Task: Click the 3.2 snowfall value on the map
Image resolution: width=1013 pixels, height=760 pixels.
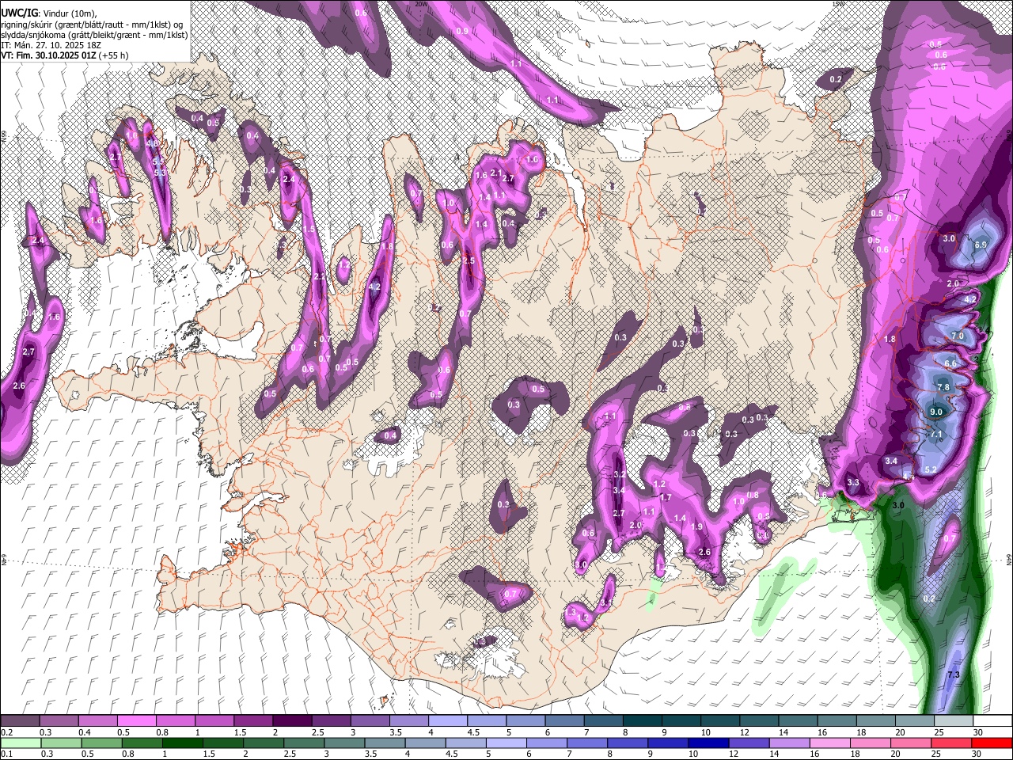Action: [620, 474]
